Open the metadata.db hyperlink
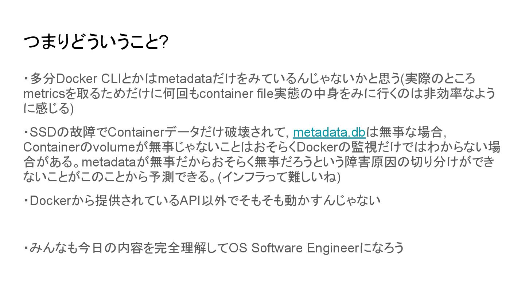The image size is (525, 295). pyautogui.click(x=329, y=132)
